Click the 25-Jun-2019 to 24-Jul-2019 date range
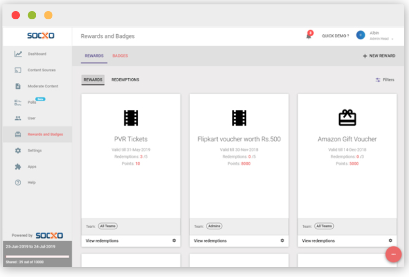Screen dimensions: 409x277 click(x=30, y=247)
